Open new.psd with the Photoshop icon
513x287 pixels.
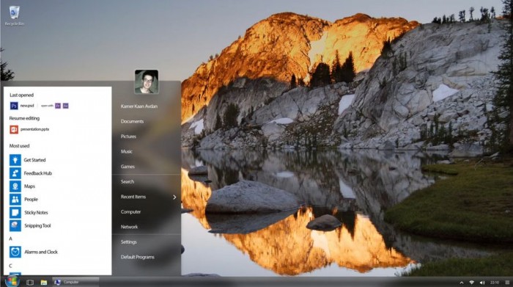coord(14,106)
